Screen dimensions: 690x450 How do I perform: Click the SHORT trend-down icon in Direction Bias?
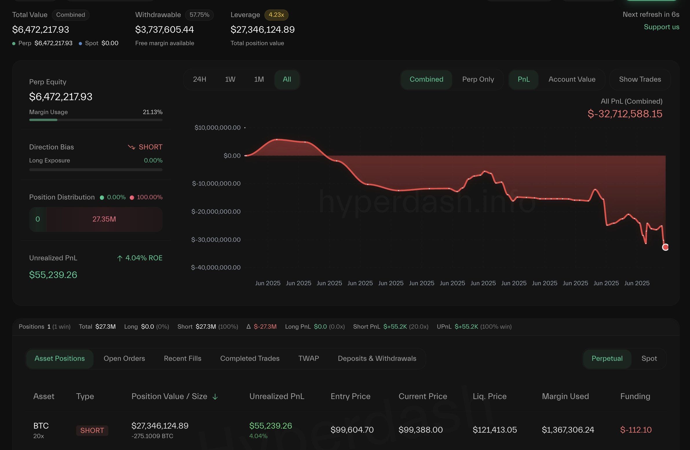[131, 147]
